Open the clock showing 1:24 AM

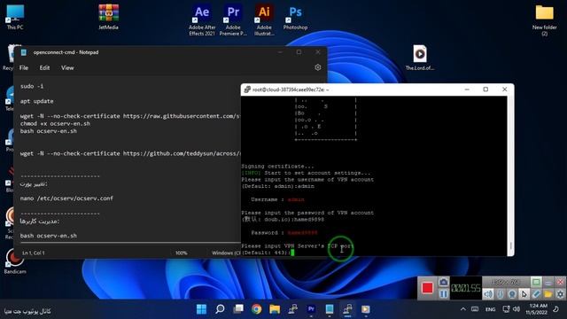(537, 309)
